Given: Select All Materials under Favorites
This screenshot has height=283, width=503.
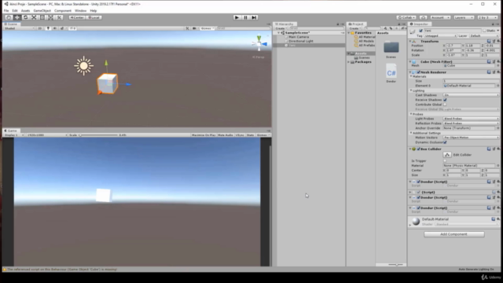Looking at the screenshot, I should 366,37.
